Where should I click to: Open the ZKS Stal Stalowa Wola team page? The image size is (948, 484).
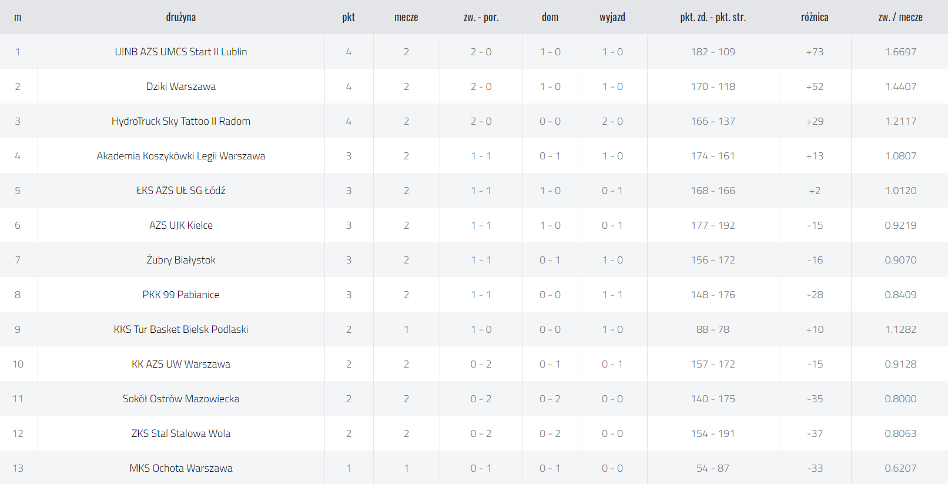(181, 433)
